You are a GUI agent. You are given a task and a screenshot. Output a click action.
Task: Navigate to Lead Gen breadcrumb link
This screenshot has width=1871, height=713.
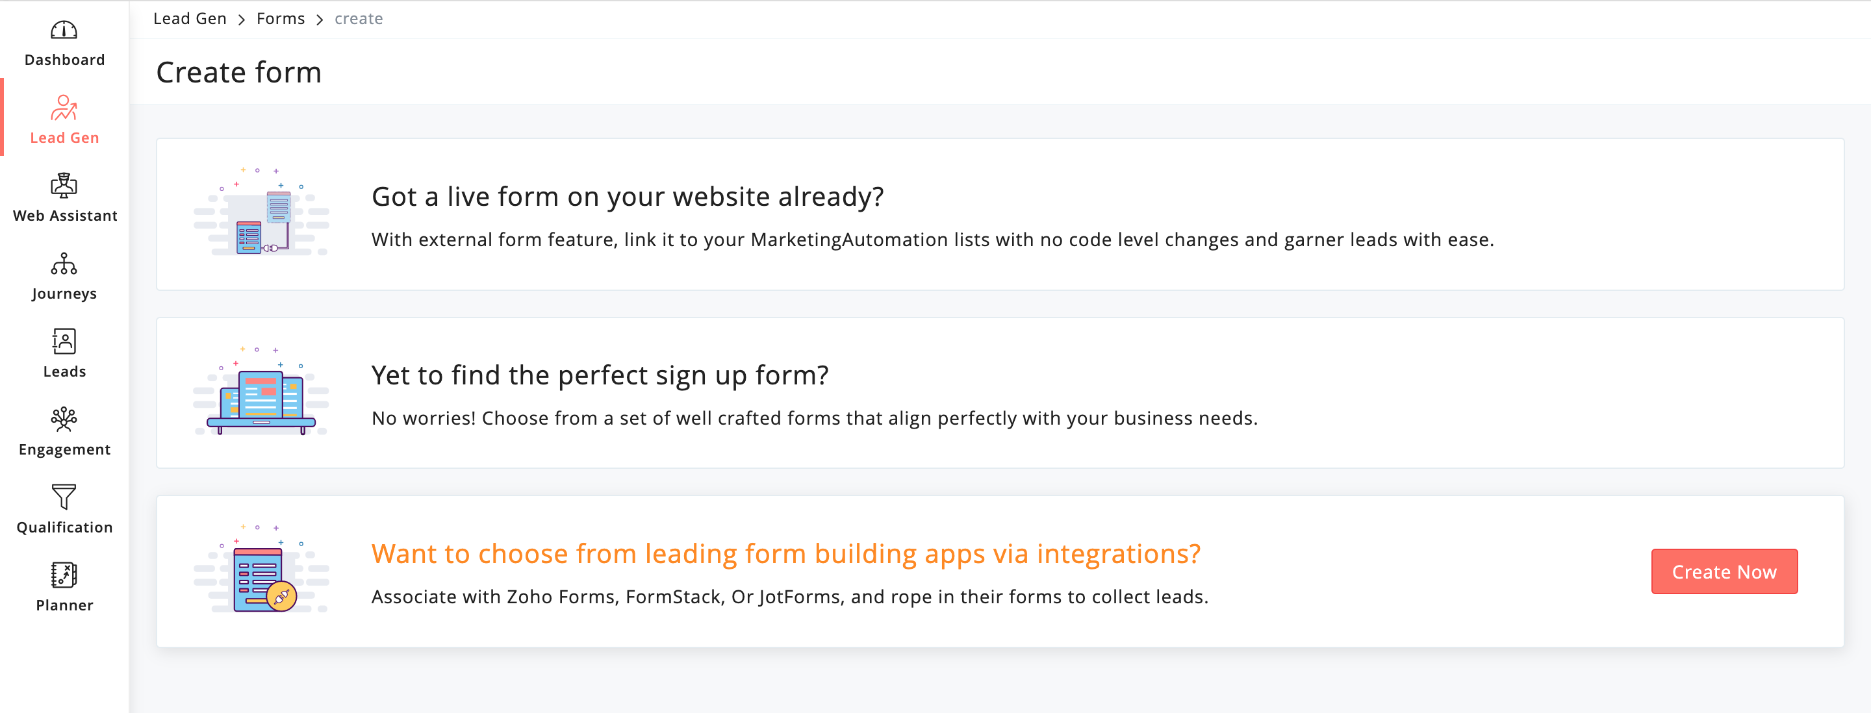(x=190, y=19)
